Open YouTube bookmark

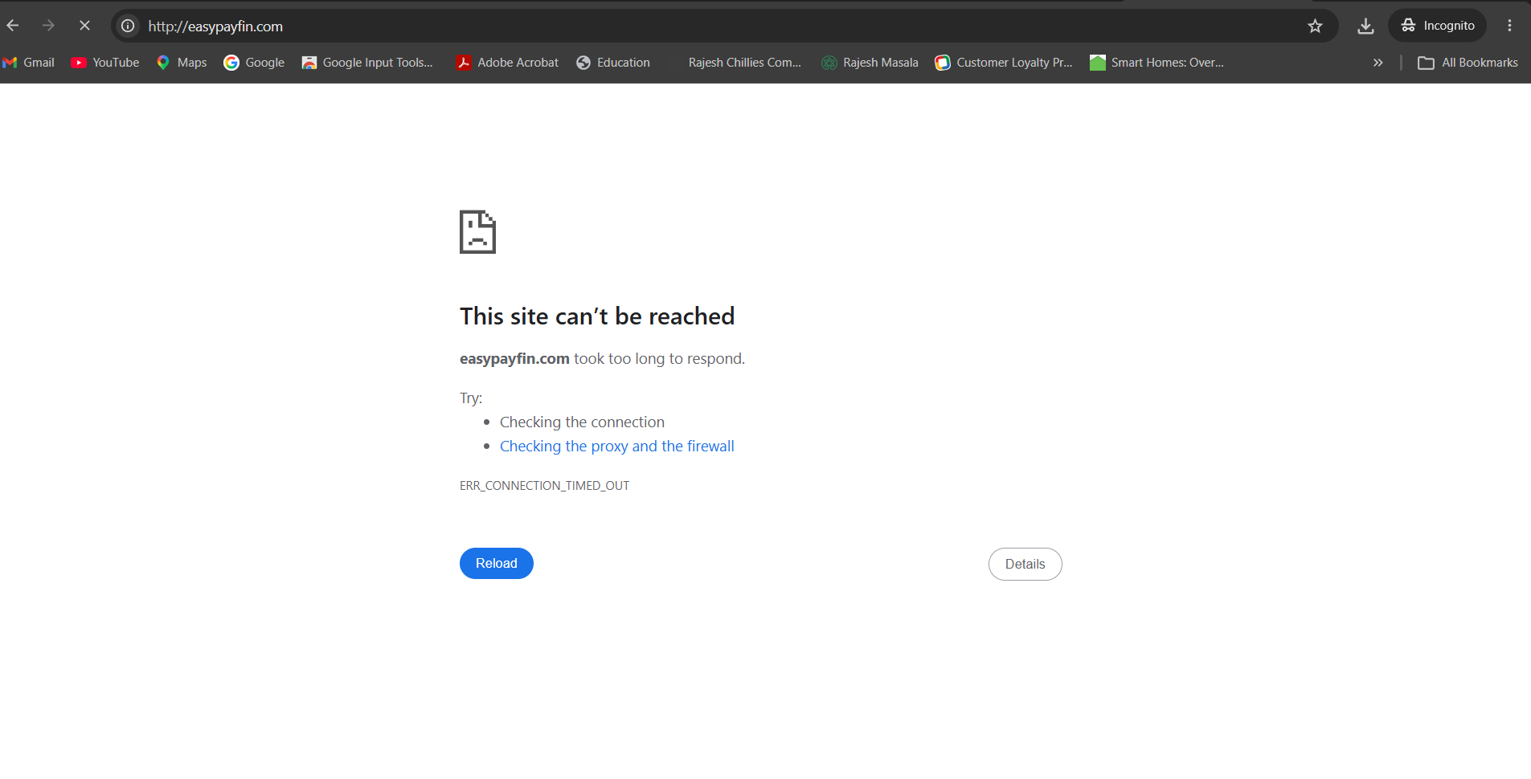(x=105, y=63)
